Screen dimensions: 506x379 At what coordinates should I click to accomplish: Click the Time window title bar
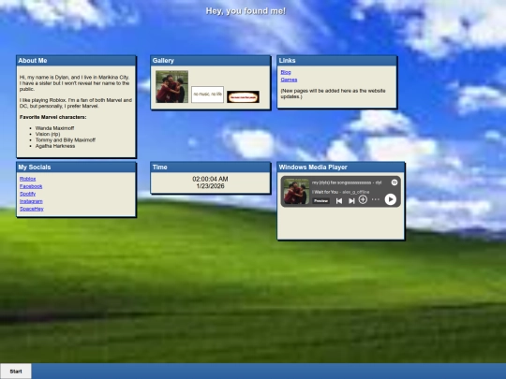click(211, 168)
